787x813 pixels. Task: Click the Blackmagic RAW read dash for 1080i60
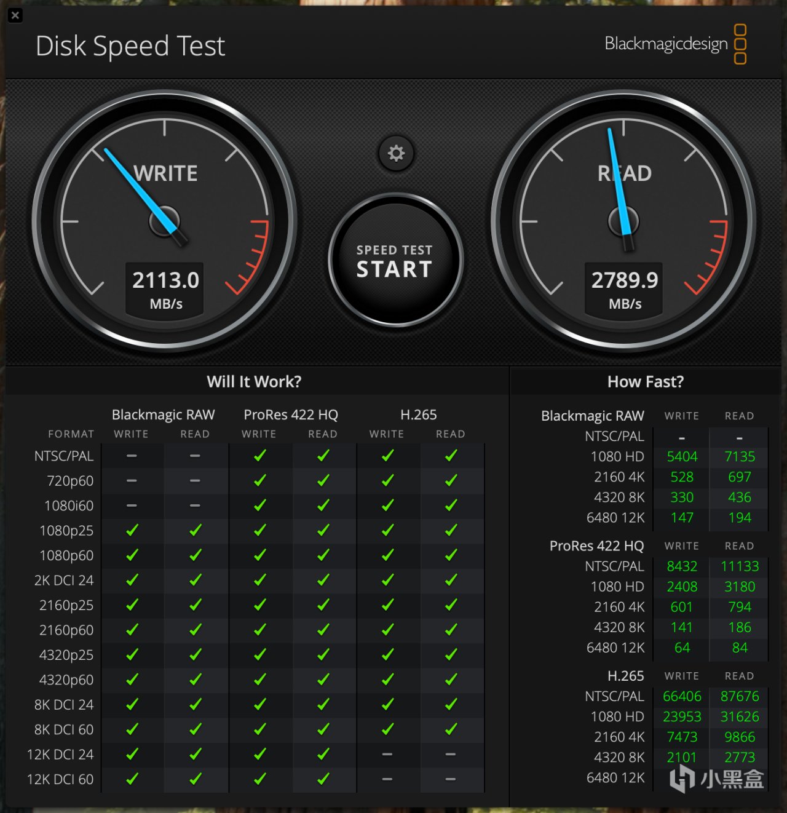(x=196, y=506)
